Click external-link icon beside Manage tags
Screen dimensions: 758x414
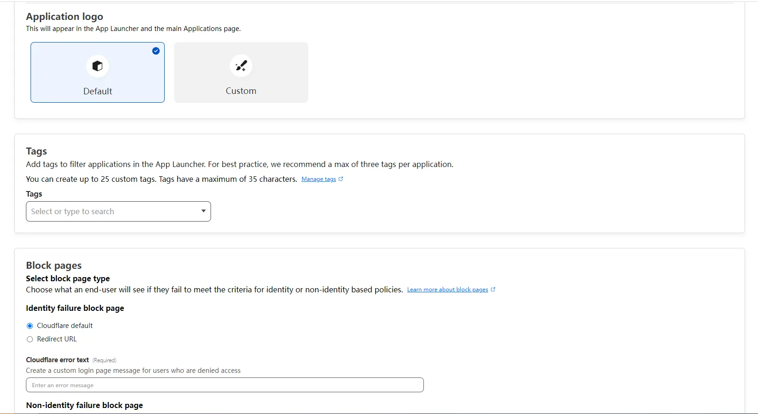(x=341, y=179)
